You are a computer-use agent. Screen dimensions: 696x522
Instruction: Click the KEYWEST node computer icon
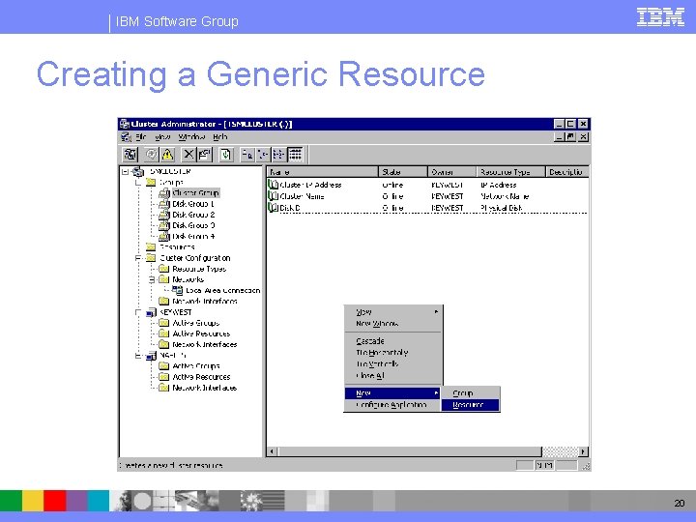[x=152, y=312]
